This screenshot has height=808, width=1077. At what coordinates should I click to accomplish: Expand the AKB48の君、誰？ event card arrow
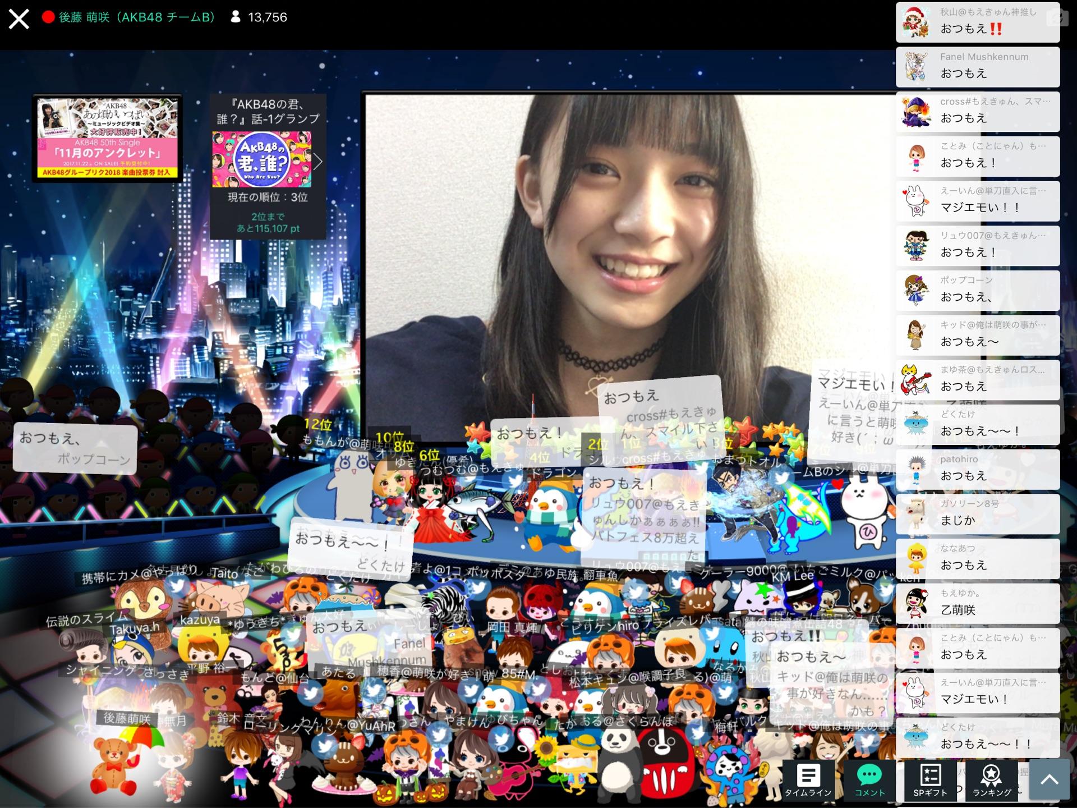point(318,162)
